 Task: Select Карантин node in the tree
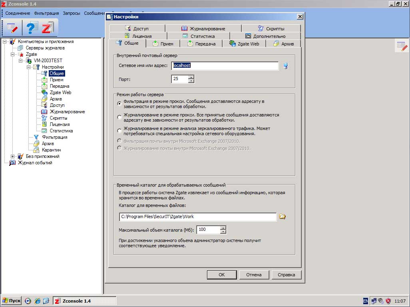click(51, 150)
